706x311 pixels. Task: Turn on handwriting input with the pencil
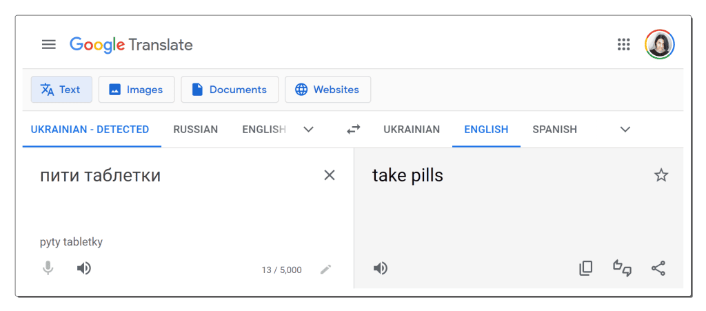[x=325, y=270]
